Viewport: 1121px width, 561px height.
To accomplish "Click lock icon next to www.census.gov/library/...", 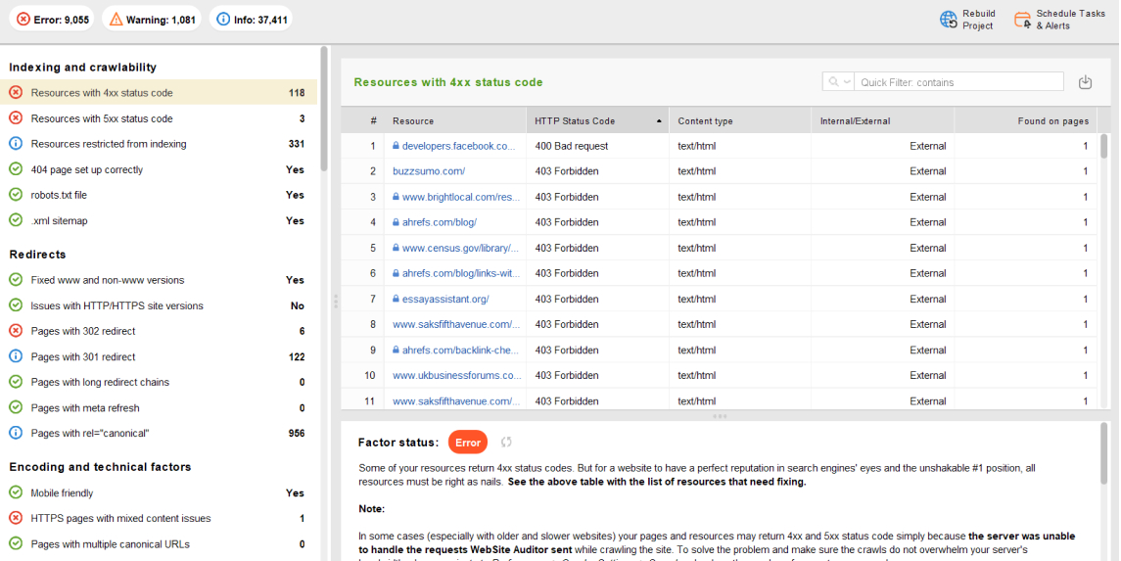I will click(x=396, y=248).
